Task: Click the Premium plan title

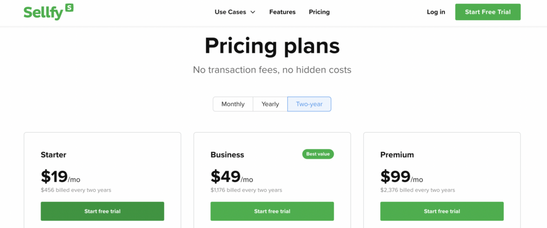Action: point(397,154)
